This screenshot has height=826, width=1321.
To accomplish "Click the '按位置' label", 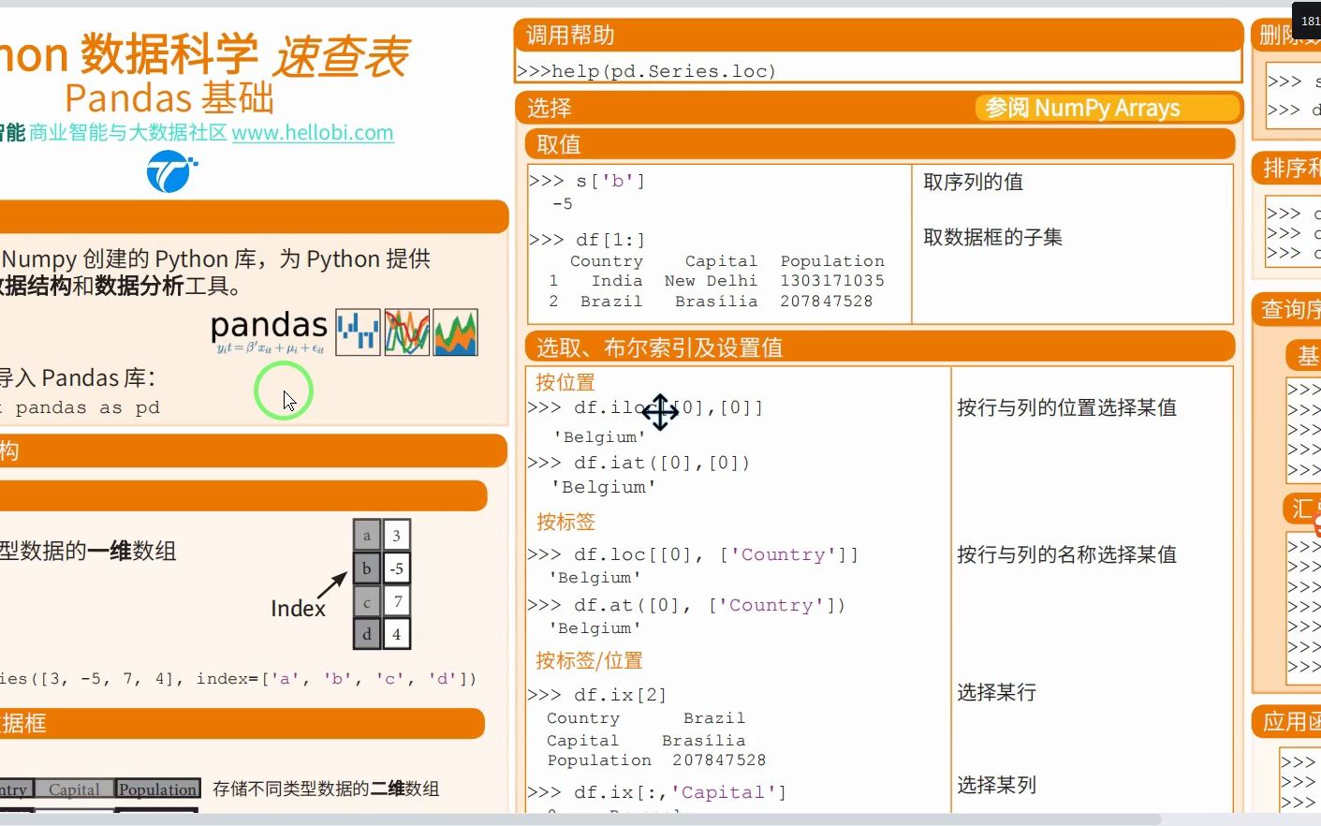I will pyautogui.click(x=565, y=382).
